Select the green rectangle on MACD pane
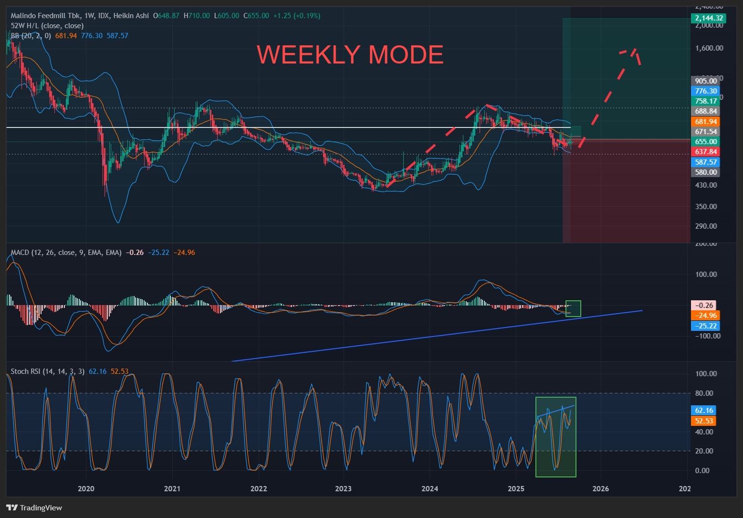743x518 pixels. click(x=574, y=308)
